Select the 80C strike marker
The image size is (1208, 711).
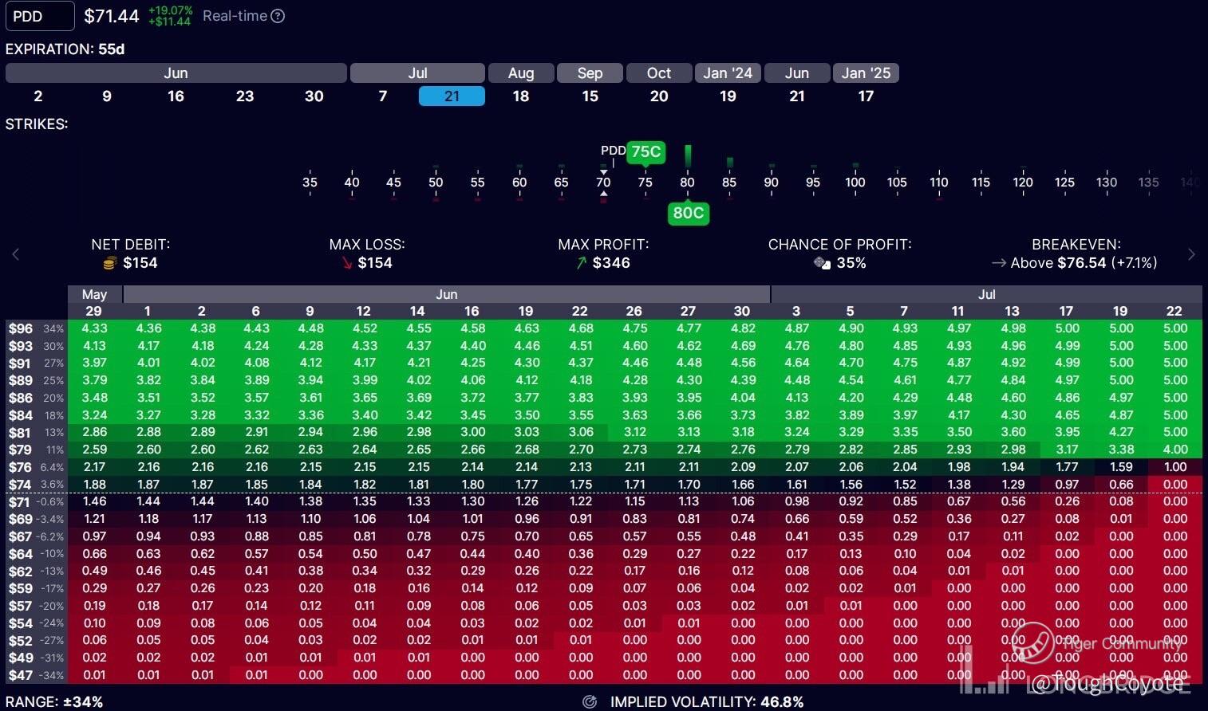click(688, 213)
